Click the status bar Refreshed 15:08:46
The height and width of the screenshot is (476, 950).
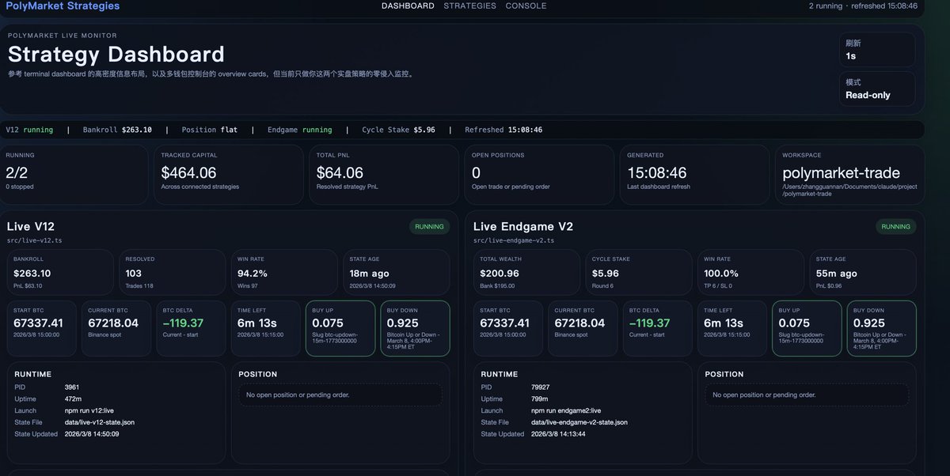pyautogui.click(x=503, y=130)
